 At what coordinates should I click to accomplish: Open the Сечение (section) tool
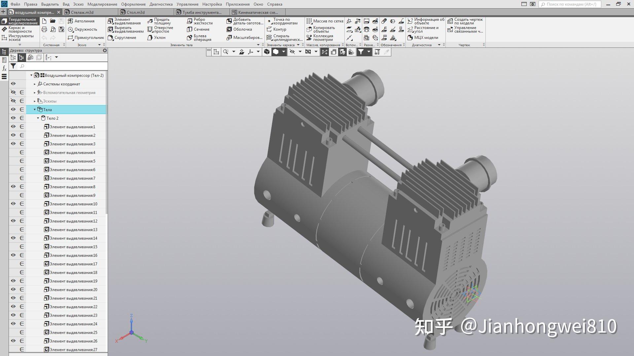click(200, 29)
